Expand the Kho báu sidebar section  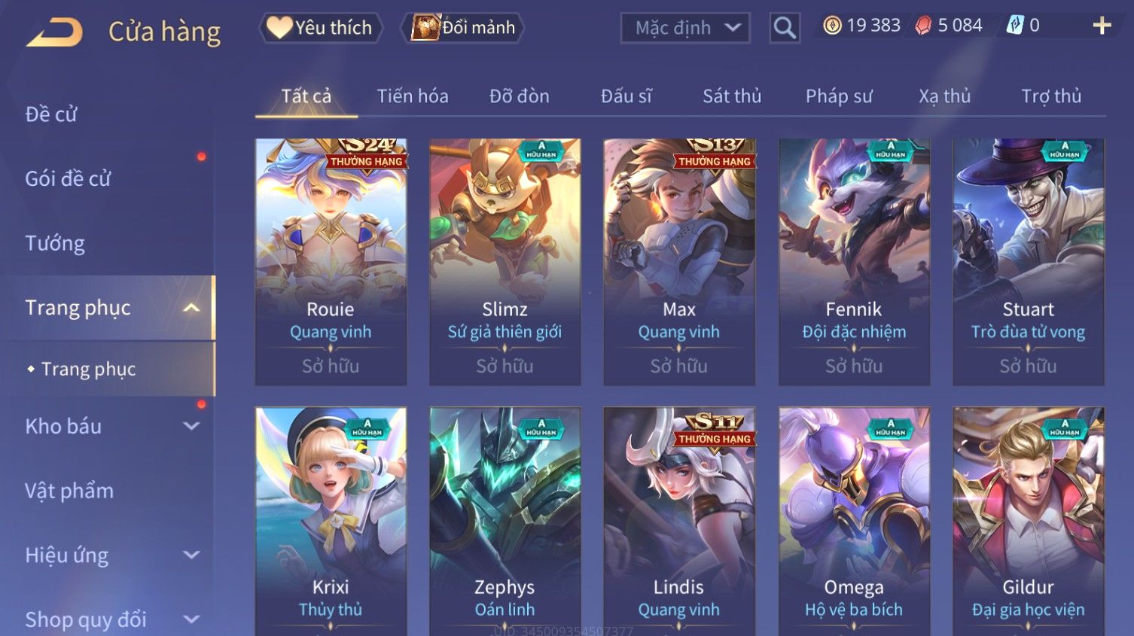coord(191,426)
